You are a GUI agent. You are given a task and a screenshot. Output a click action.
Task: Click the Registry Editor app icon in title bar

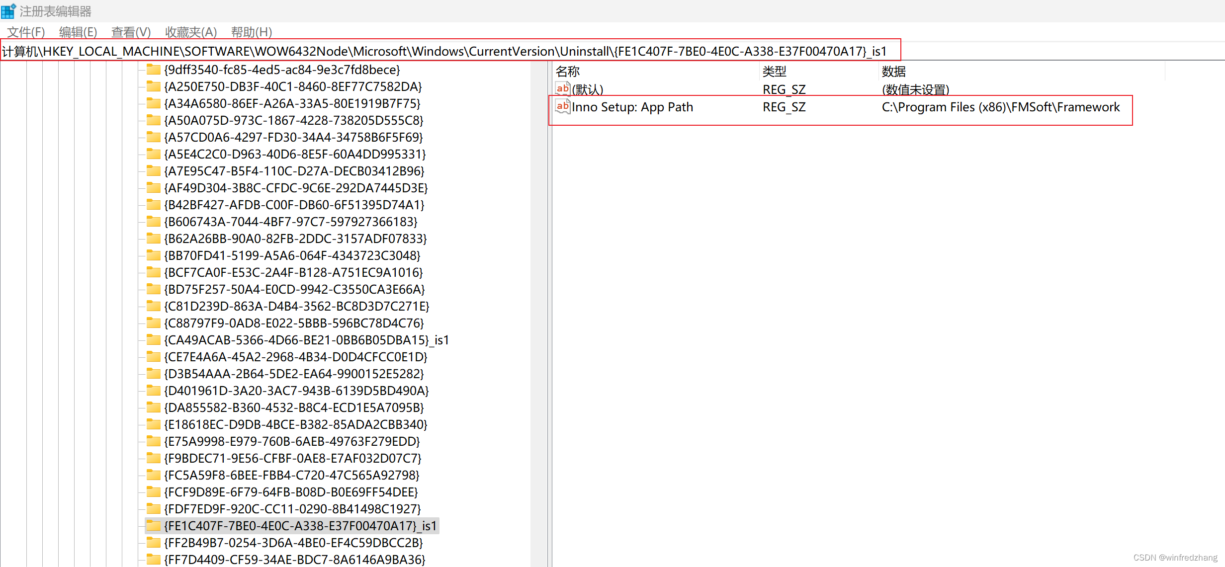(x=8, y=11)
